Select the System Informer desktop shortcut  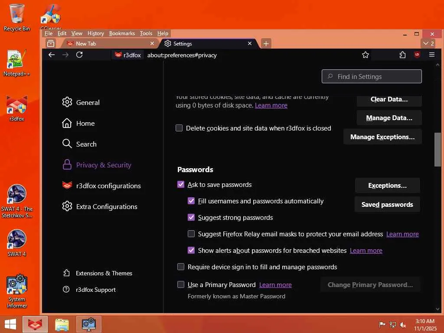coord(17,291)
